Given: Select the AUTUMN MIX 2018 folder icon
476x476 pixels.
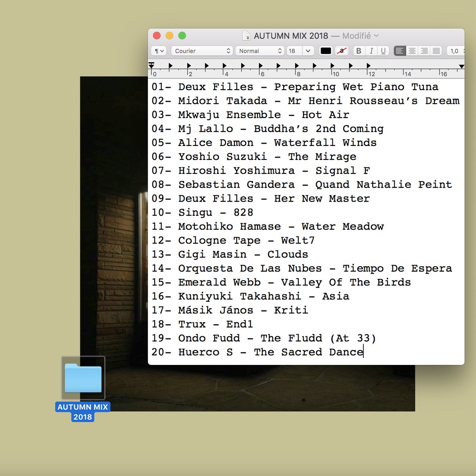Looking at the screenshot, I should click(x=83, y=378).
